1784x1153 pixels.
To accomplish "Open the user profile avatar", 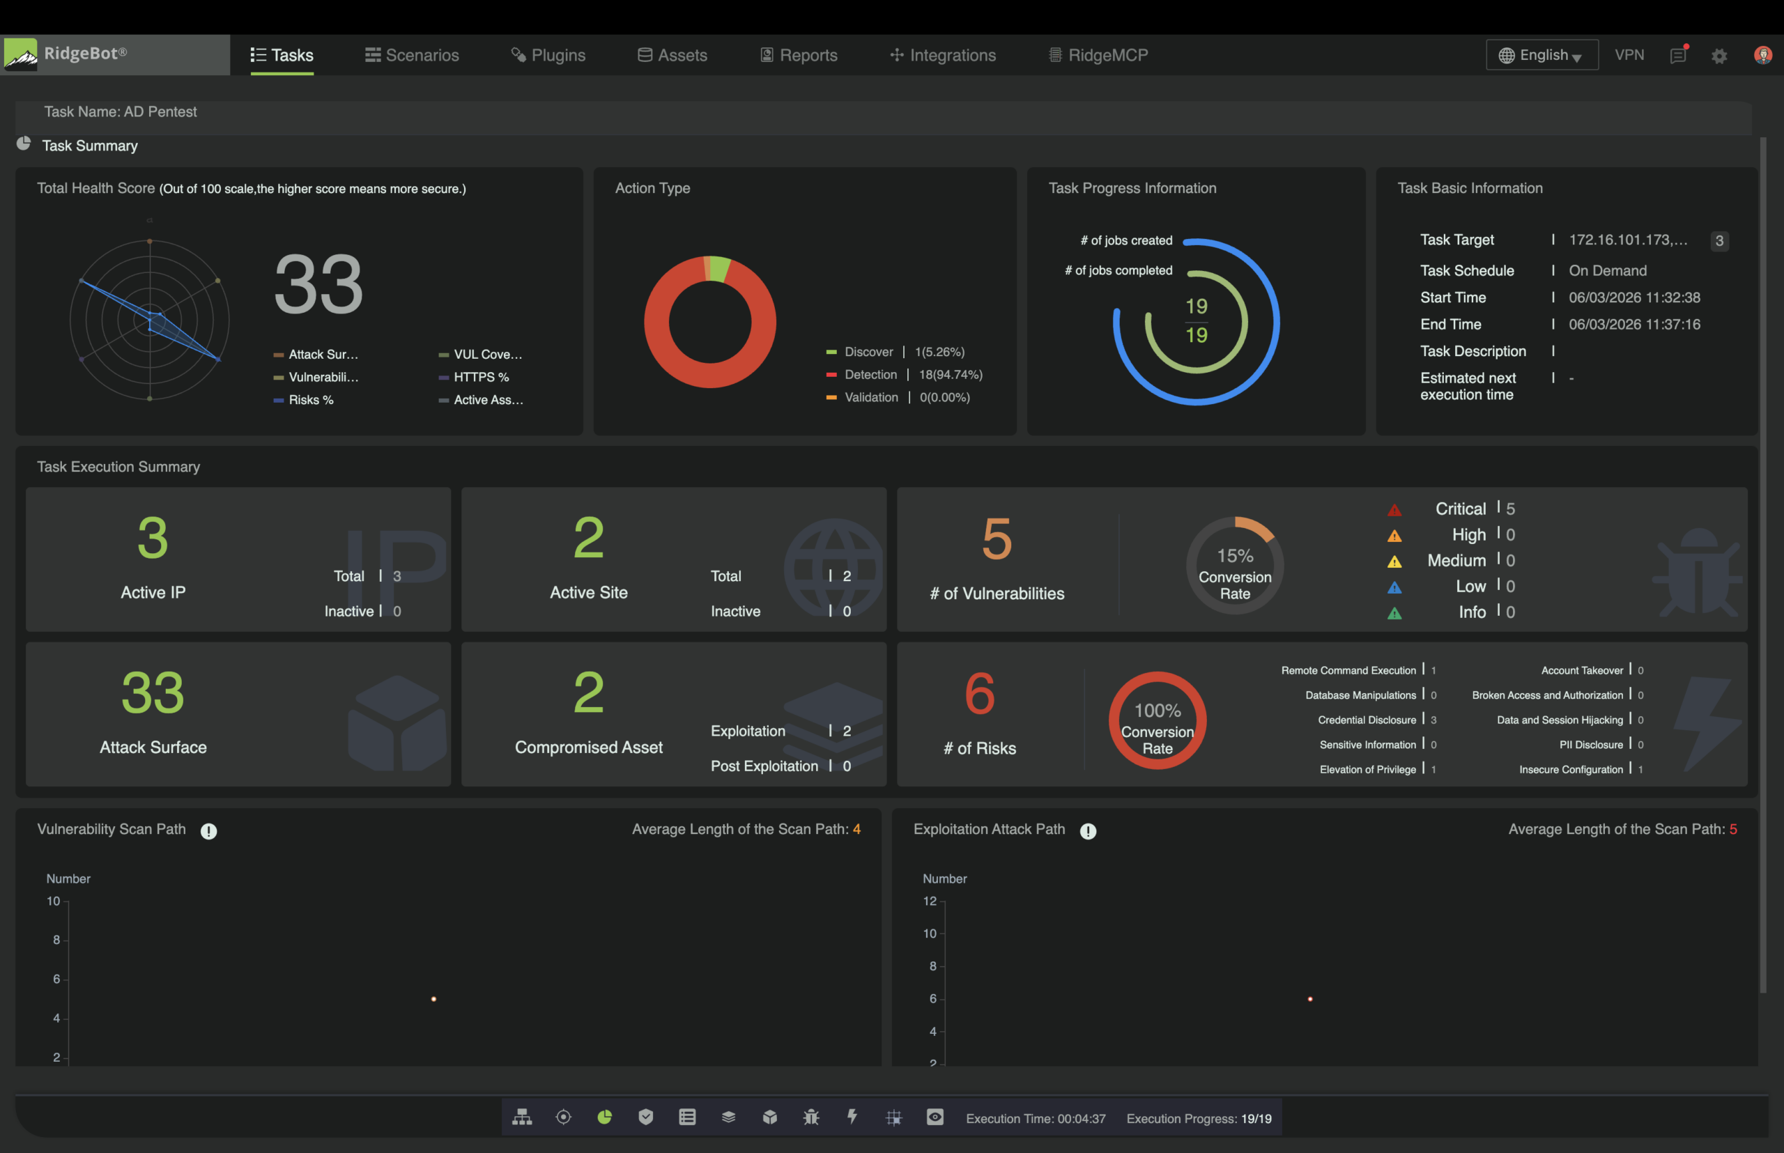I will point(1762,54).
